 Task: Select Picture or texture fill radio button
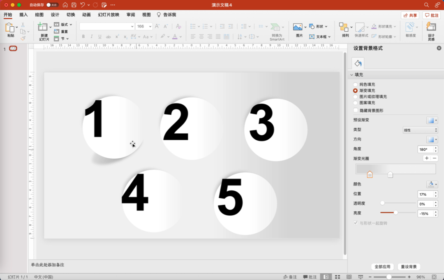pyautogui.click(x=355, y=97)
